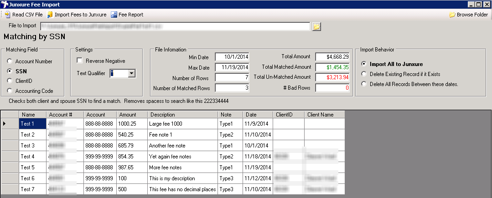
Task: Click the This fee has no decimal places cell
Action: (x=182, y=189)
